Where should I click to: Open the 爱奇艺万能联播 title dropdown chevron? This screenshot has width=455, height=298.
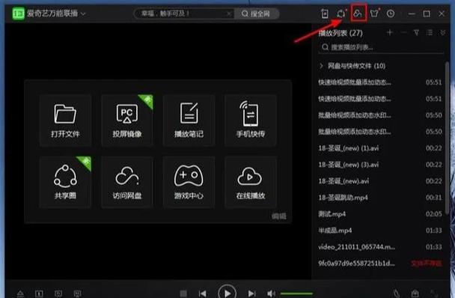[83, 13]
